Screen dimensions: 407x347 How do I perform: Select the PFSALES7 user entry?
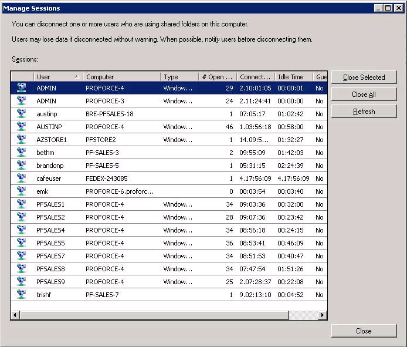50,256
